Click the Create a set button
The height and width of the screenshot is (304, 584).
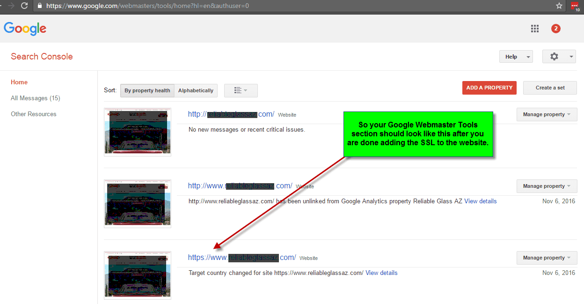click(x=550, y=88)
